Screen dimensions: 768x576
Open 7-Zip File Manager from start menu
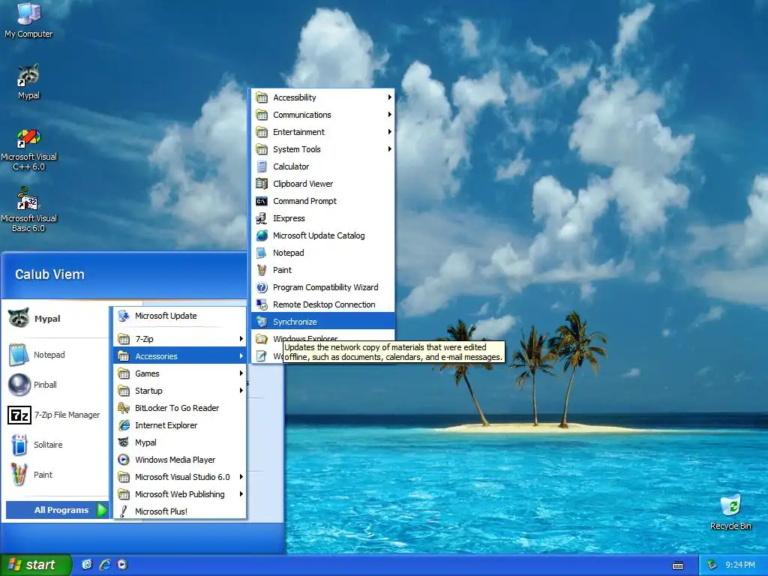[x=55, y=415]
